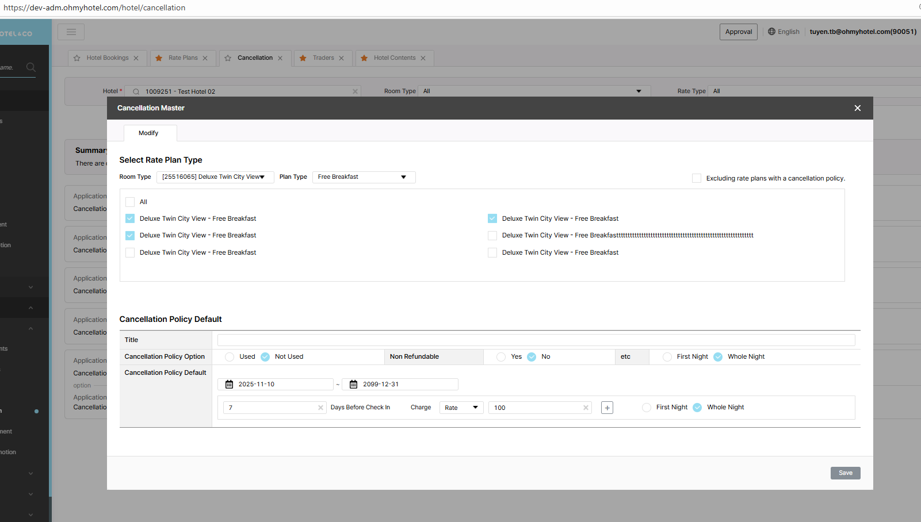Click the Approval button
Image resolution: width=921 pixels, height=522 pixels.
[x=738, y=32]
